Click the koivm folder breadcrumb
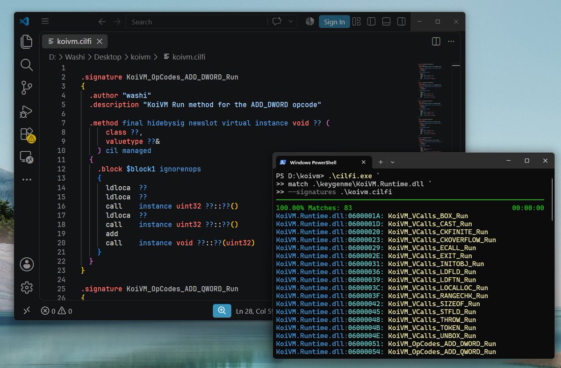This screenshot has width=561, height=368. click(x=141, y=57)
